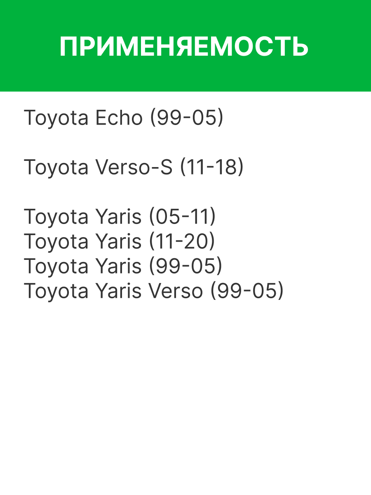Click the ПРИМЕНЯЕМОСТЬ header title
The image size is (371, 495).
pos(184,47)
